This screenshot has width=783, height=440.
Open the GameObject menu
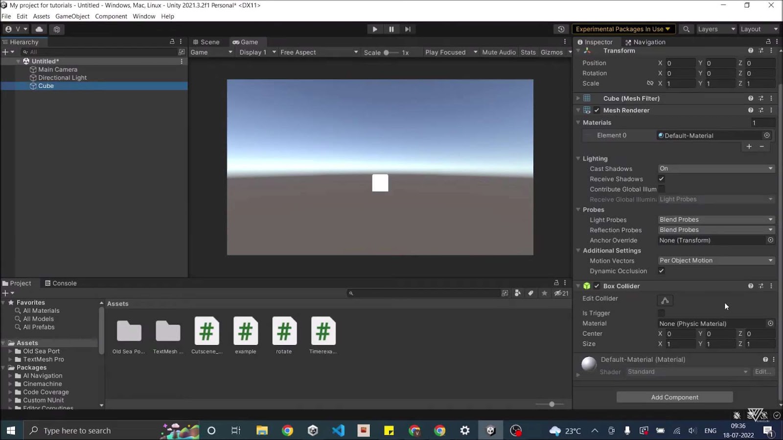tap(72, 16)
